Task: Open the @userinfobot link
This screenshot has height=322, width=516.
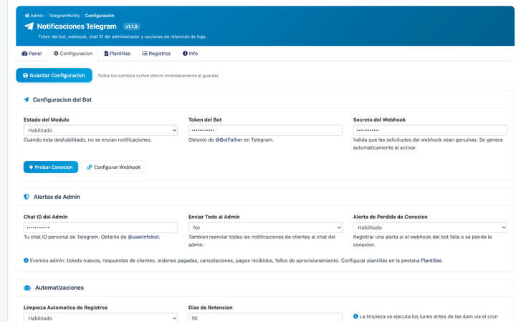Action: [x=143, y=237]
